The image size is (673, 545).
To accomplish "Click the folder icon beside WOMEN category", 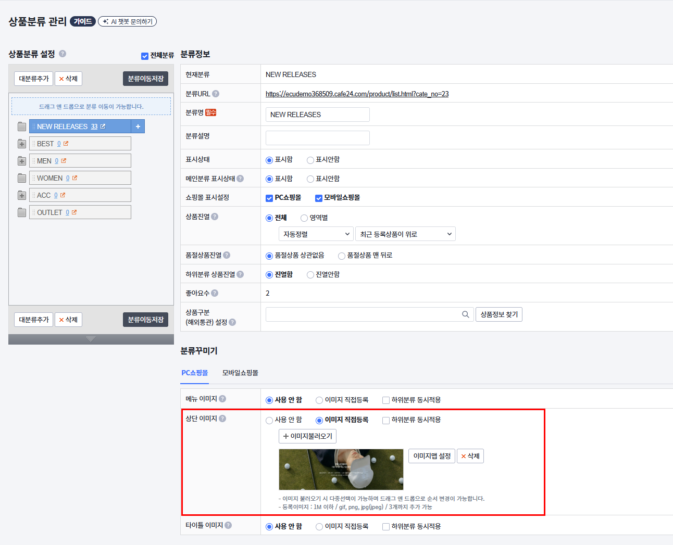I will click(x=22, y=178).
